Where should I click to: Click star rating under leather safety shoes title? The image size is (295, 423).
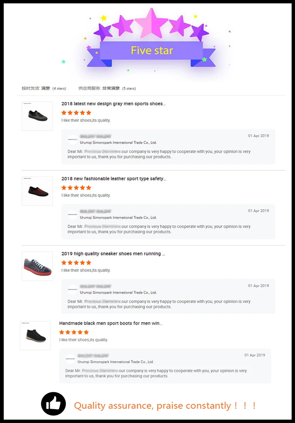point(76,188)
